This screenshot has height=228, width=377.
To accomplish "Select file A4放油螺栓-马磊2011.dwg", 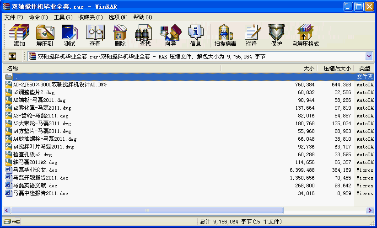I will (45, 139).
